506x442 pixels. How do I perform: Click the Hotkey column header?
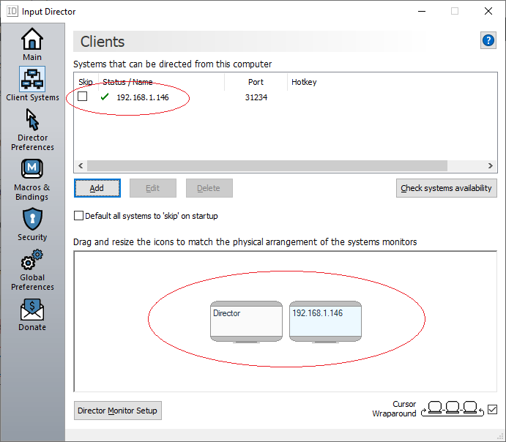304,82
